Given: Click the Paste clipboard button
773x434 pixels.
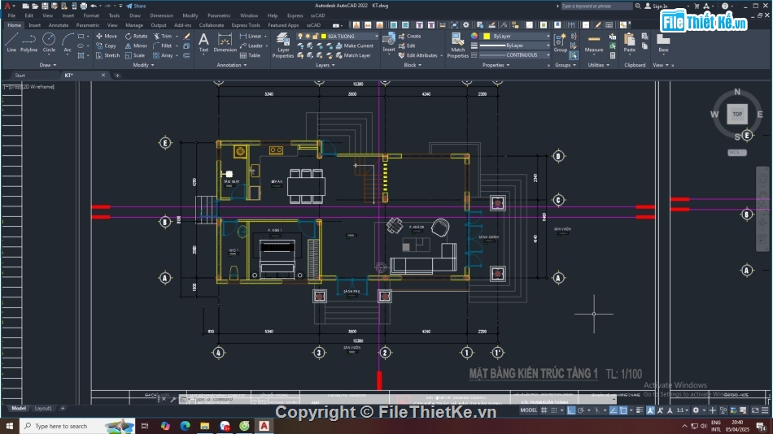Looking at the screenshot, I should (x=630, y=43).
